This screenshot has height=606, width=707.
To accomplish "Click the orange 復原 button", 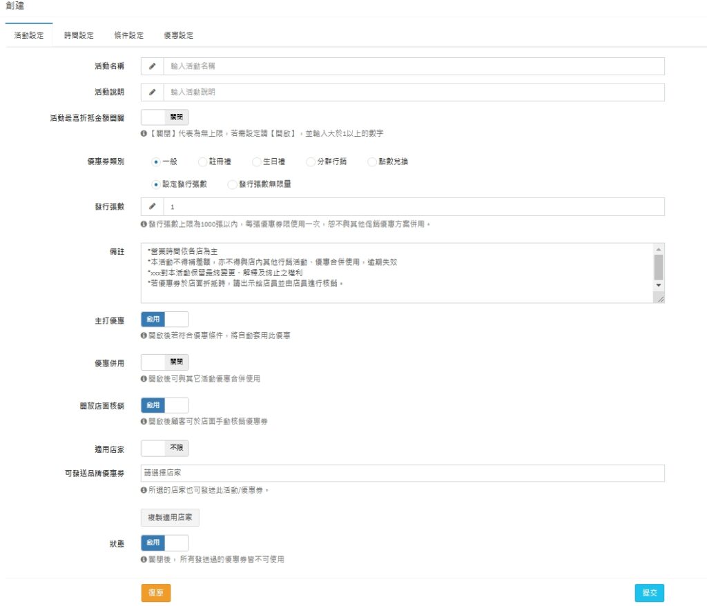I will tap(155, 593).
